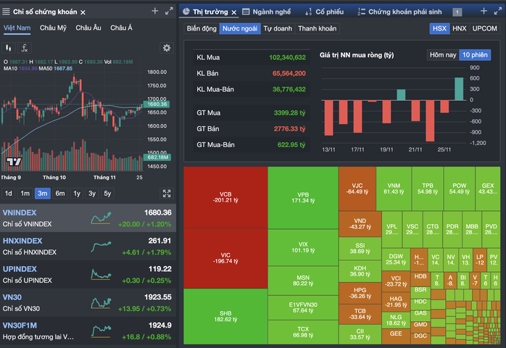Switch to Châu Mỹ region tab
The image size is (506, 348).
point(53,28)
